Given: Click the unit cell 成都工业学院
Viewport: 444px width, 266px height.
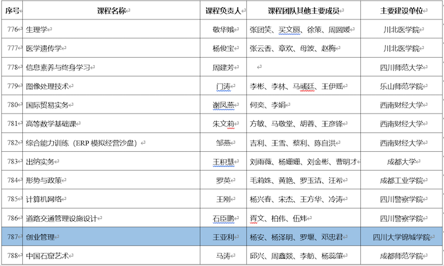Looking at the screenshot, I should coord(401,180).
